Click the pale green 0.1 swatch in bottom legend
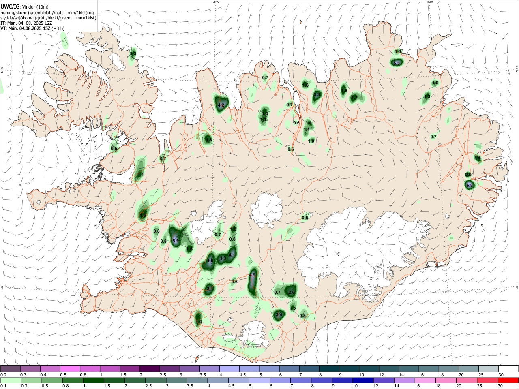Image resolution: width=519 pixels, height=389 pixels. pos(10,380)
